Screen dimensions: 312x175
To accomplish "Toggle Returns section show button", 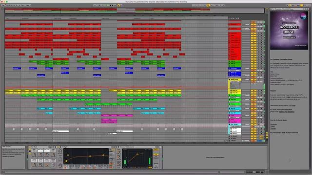I will 267,135.
